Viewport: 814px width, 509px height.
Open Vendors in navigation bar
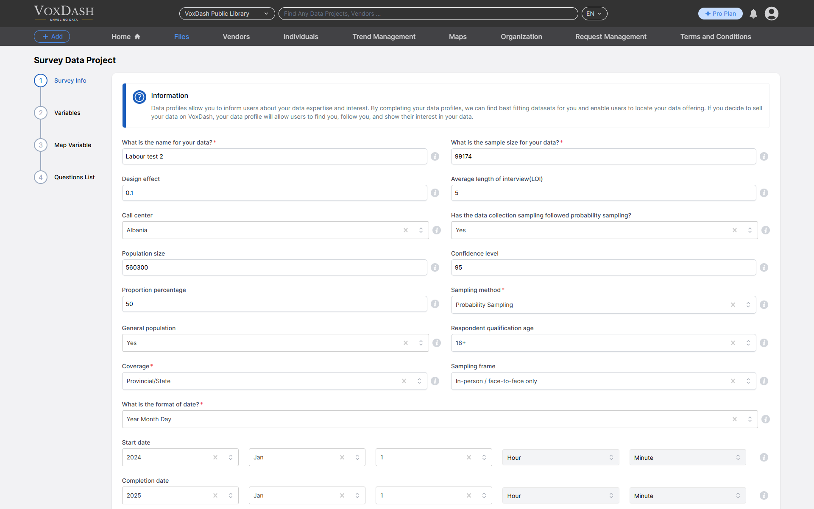(236, 36)
